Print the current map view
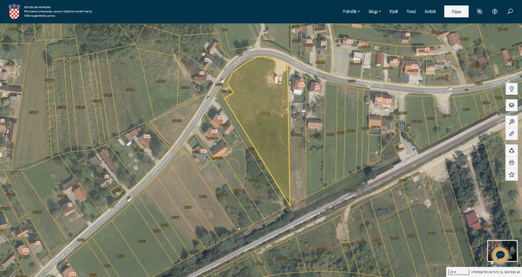The width and height of the screenshot is (522, 277). pyautogui.click(x=511, y=162)
